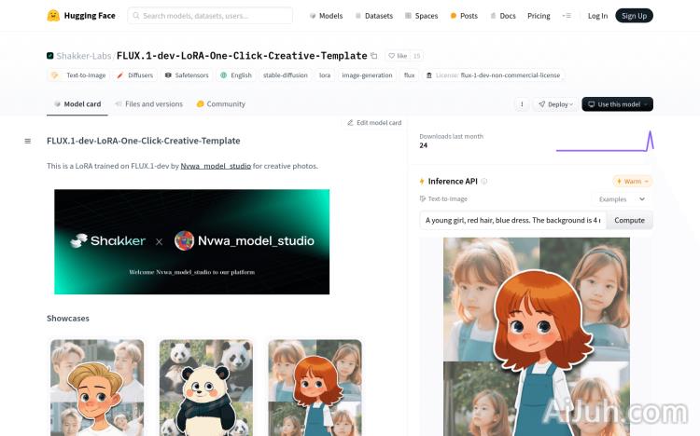The image size is (700, 436).
Task: Click the Inference API info icon
Action: pos(484,181)
